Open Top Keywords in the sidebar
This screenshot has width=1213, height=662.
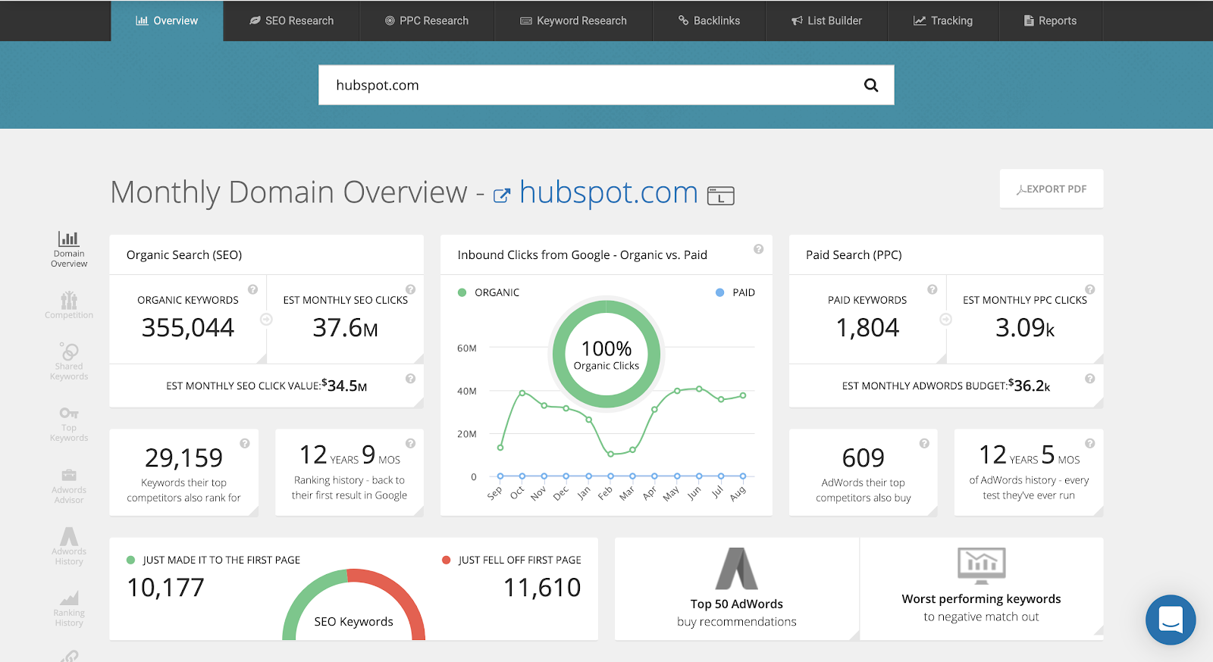tap(69, 424)
